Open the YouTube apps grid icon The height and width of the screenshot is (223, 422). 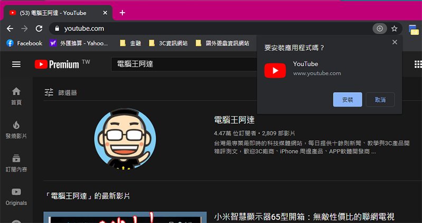point(418,64)
